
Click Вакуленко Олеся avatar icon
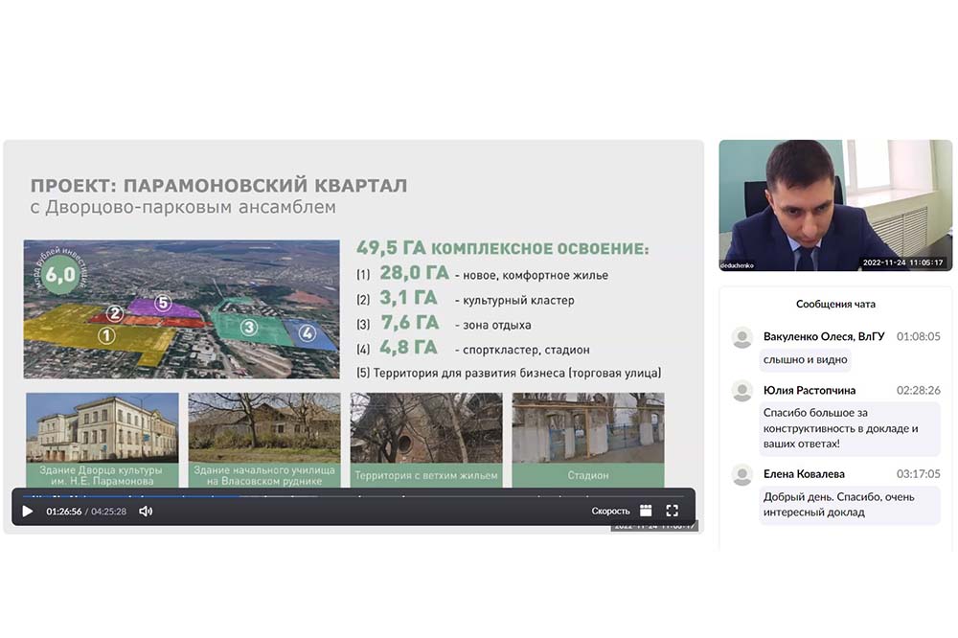(742, 337)
